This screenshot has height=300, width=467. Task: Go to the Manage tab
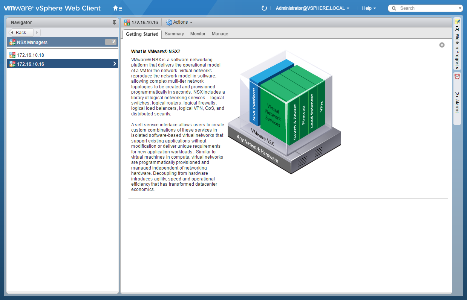pyautogui.click(x=220, y=34)
